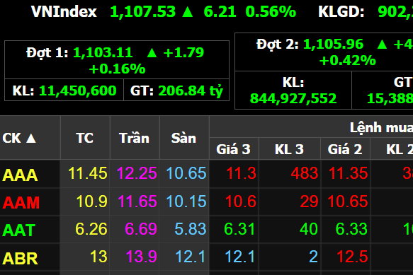Click the Sàn column header
The image size is (413, 275).
click(x=183, y=138)
